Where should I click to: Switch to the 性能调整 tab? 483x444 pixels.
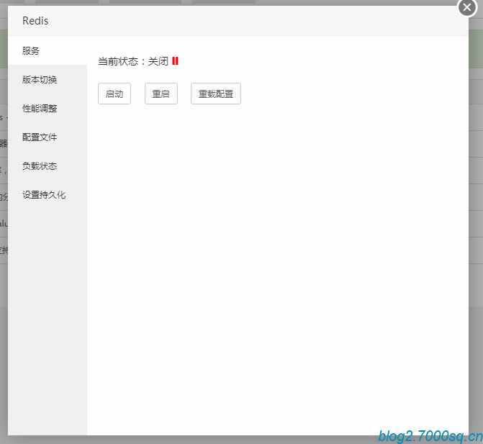(48, 109)
